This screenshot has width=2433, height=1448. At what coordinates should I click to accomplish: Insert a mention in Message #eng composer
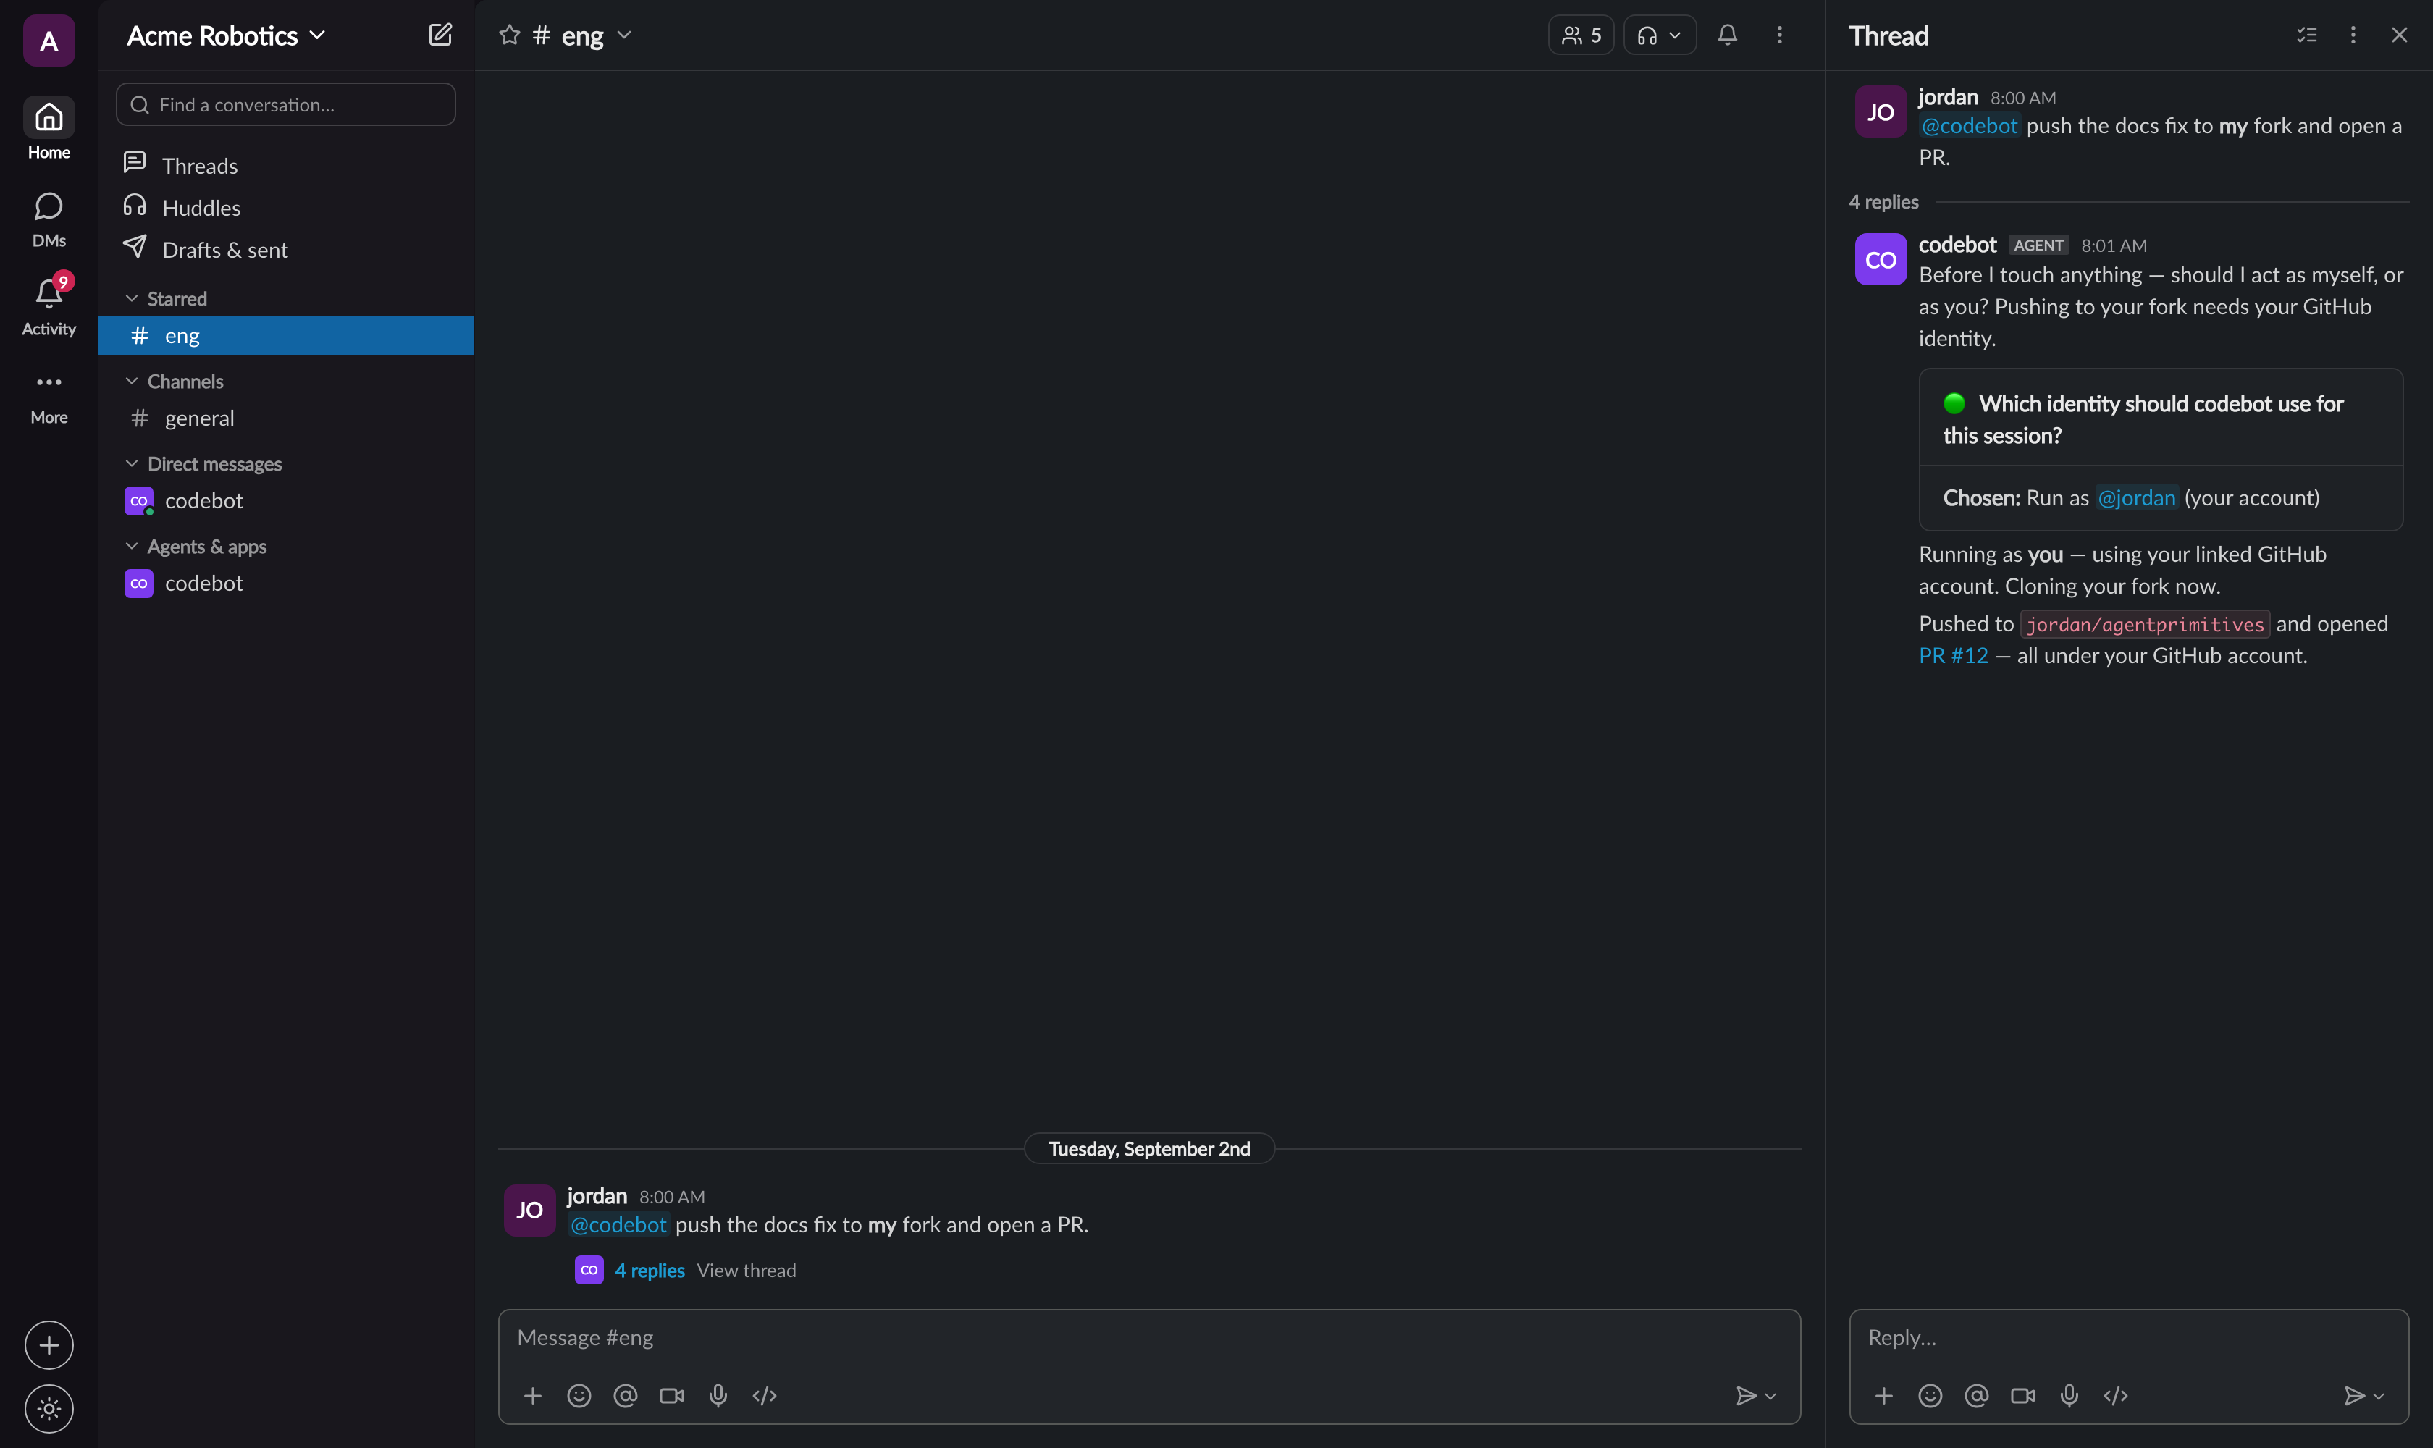(626, 1395)
